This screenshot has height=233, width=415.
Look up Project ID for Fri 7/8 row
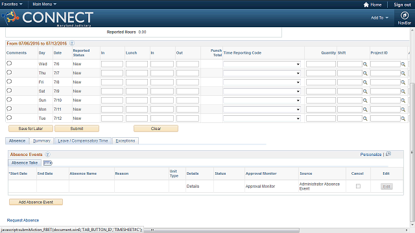click(x=403, y=82)
